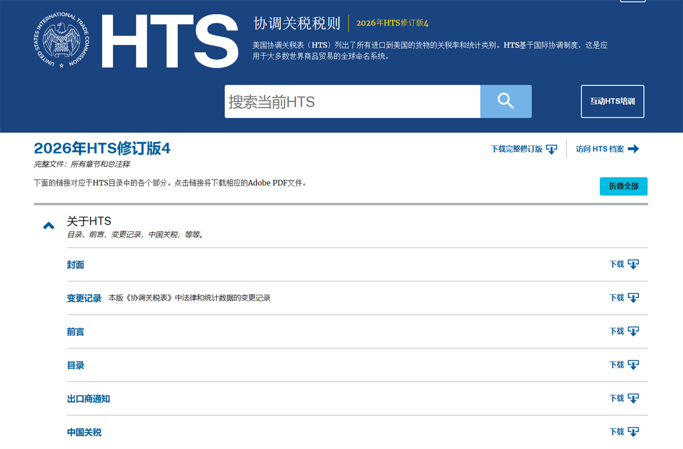
Task: Open the 中国关税 link
Action: [x=84, y=432]
